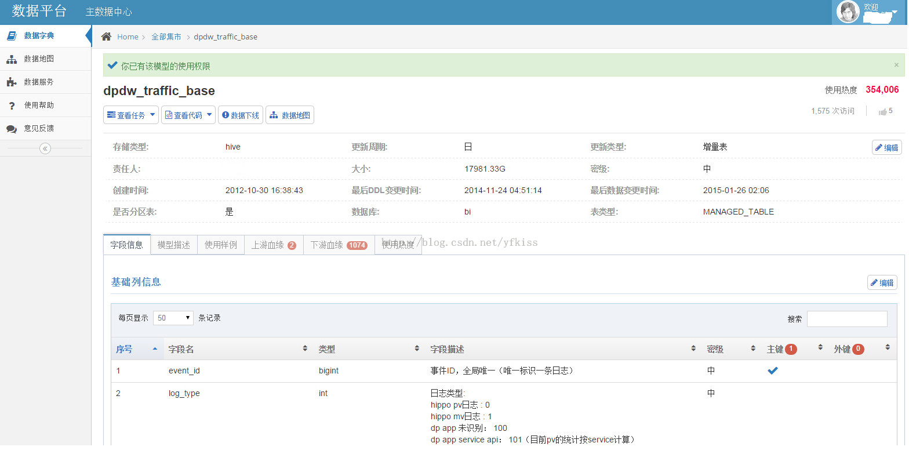This screenshot has width=909, height=472.
Task: Open 数据地图 in the sidebar
Action: click(x=39, y=59)
